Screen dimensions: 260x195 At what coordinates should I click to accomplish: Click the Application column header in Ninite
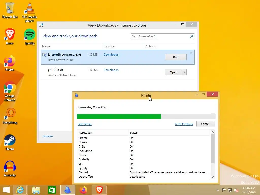tap(103, 133)
